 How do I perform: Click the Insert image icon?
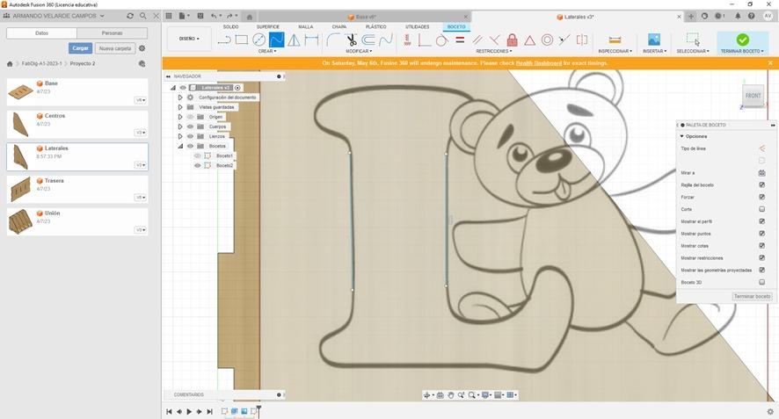654,40
